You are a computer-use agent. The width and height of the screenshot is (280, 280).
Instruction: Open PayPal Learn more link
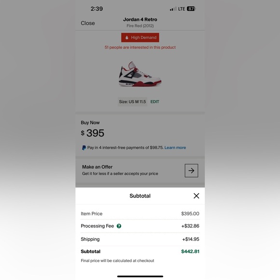pyautogui.click(x=175, y=148)
